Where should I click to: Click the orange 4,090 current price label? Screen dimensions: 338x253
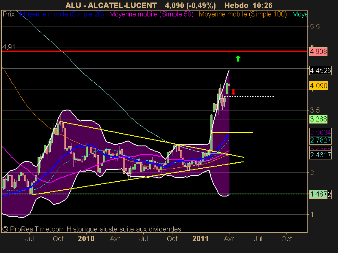point(319,86)
